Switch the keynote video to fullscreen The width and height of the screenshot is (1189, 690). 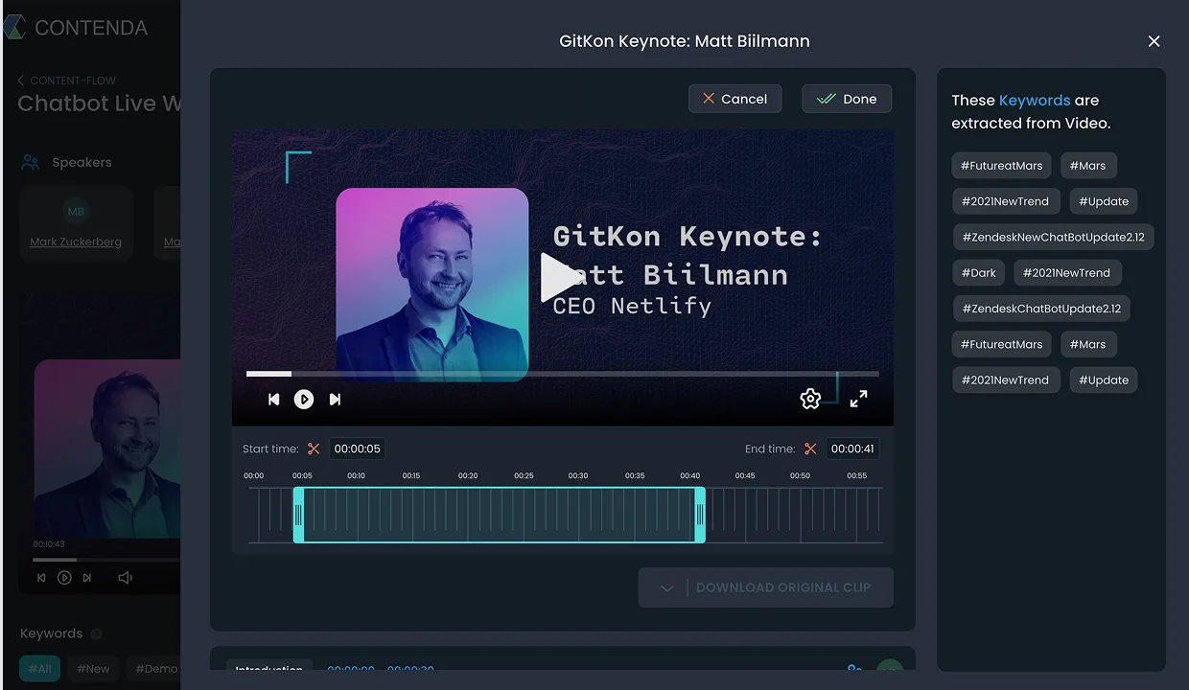(x=859, y=399)
